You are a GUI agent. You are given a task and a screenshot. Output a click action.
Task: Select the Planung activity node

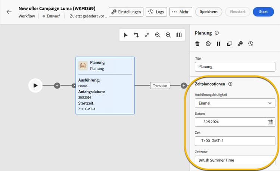pyautogui.click(x=105, y=85)
